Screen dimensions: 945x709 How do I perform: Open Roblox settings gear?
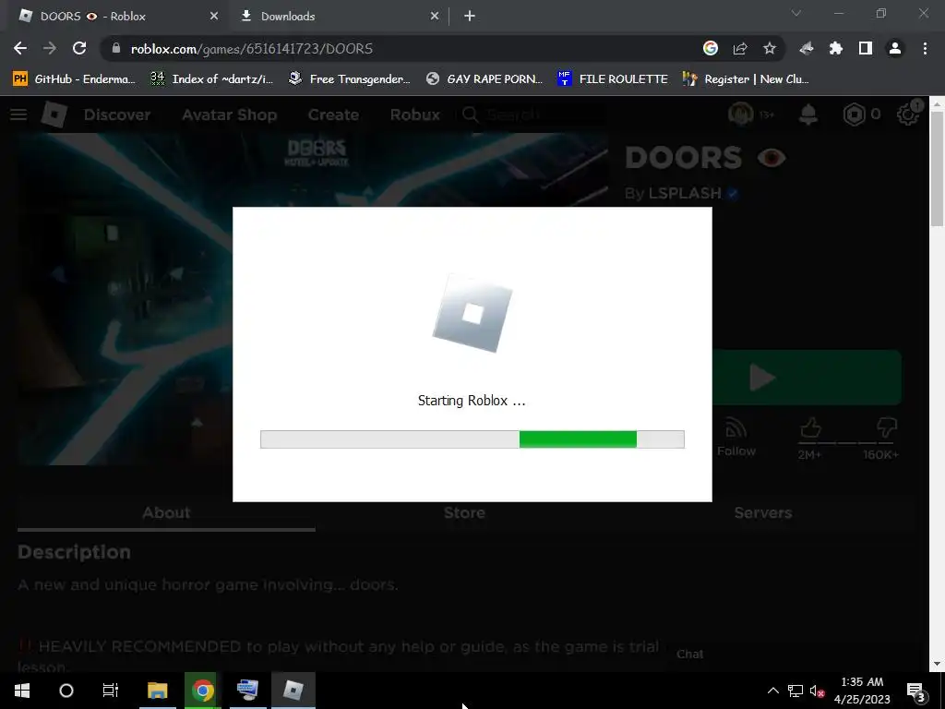[908, 114]
